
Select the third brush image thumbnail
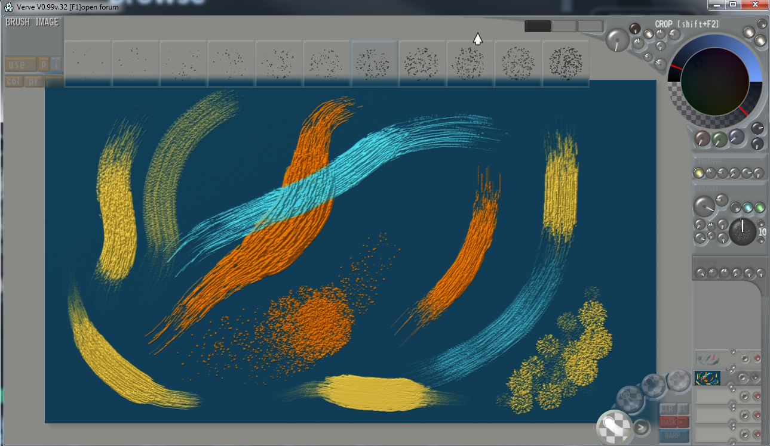pyautogui.click(x=183, y=63)
